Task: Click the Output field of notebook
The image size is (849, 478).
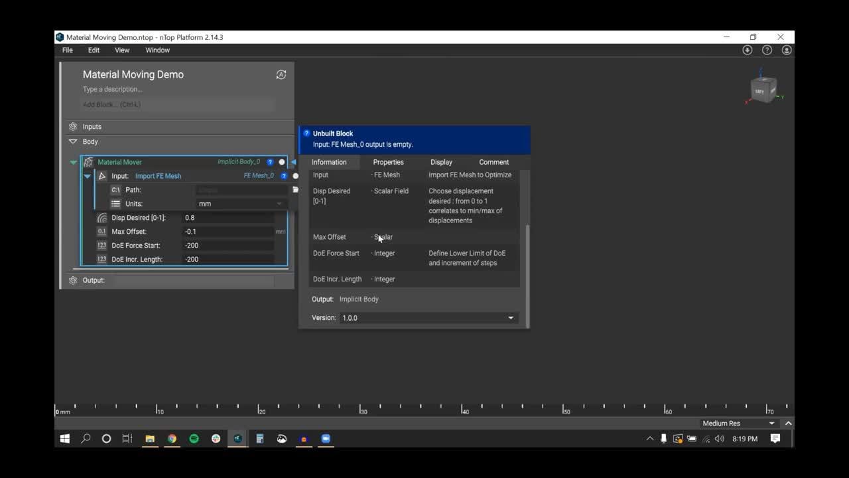Action: pos(192,280)
